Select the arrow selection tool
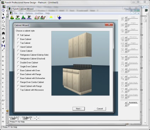This screenshot has height=130, width=150. click(3, 14)
